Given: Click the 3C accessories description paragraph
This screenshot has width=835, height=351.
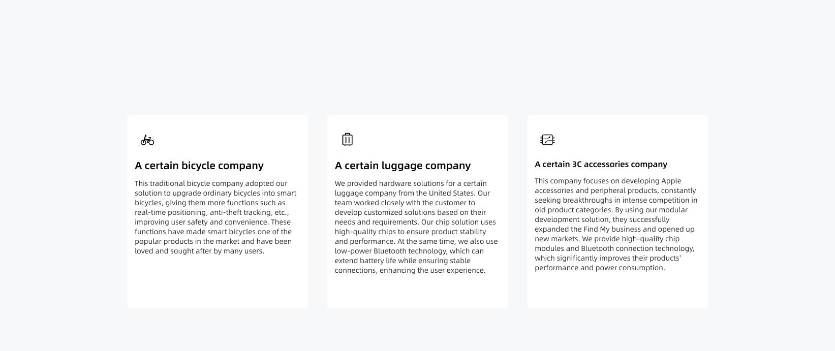Looking at the screenshot, I should (x=615, y=224).
